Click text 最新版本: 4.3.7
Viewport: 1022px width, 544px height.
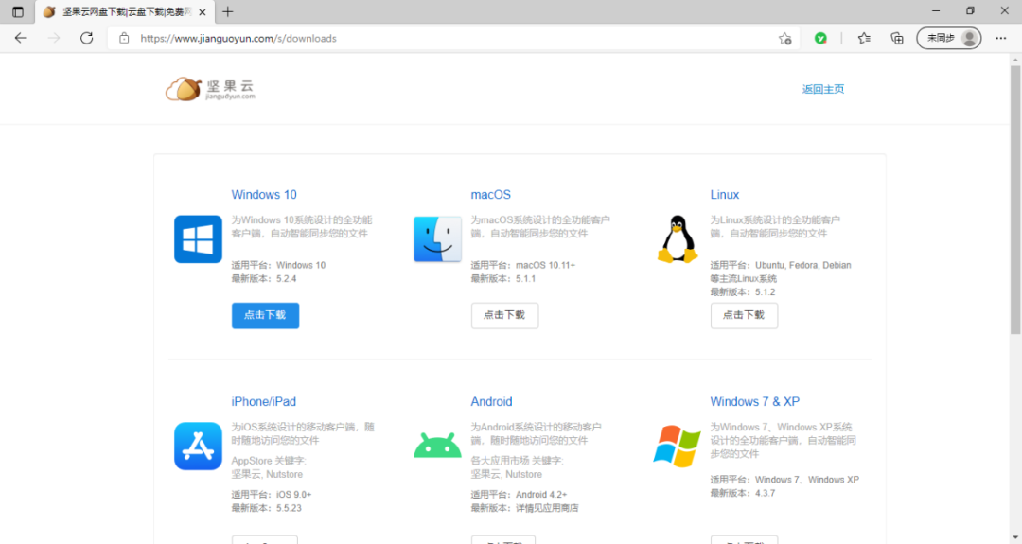point(743,493)
